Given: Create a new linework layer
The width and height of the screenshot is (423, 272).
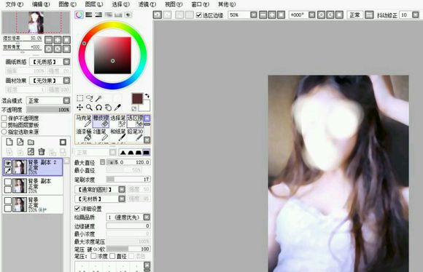Looking at the screenshot, I should tap(20, 142).
